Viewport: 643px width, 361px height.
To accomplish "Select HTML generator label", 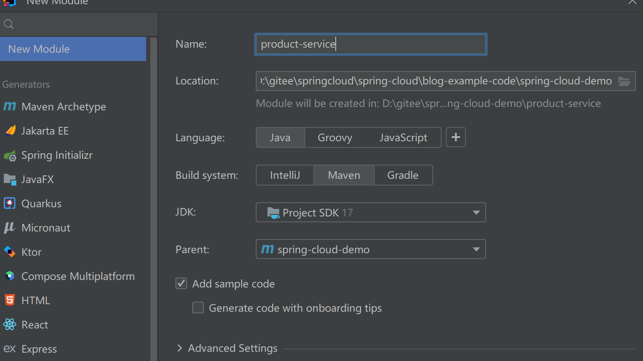I will click(36, 300).
